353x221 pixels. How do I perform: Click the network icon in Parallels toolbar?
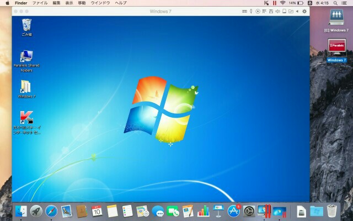[x=264, y=11]
